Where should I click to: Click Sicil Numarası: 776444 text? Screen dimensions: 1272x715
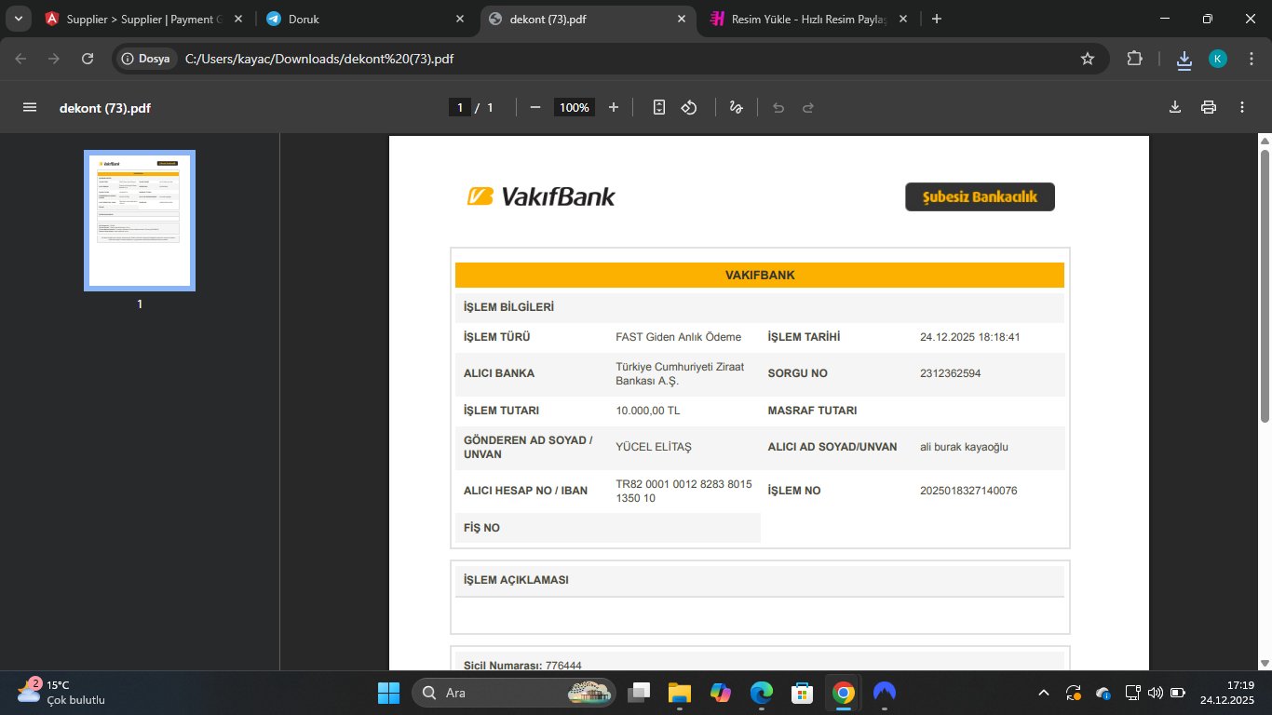[522, 665]
